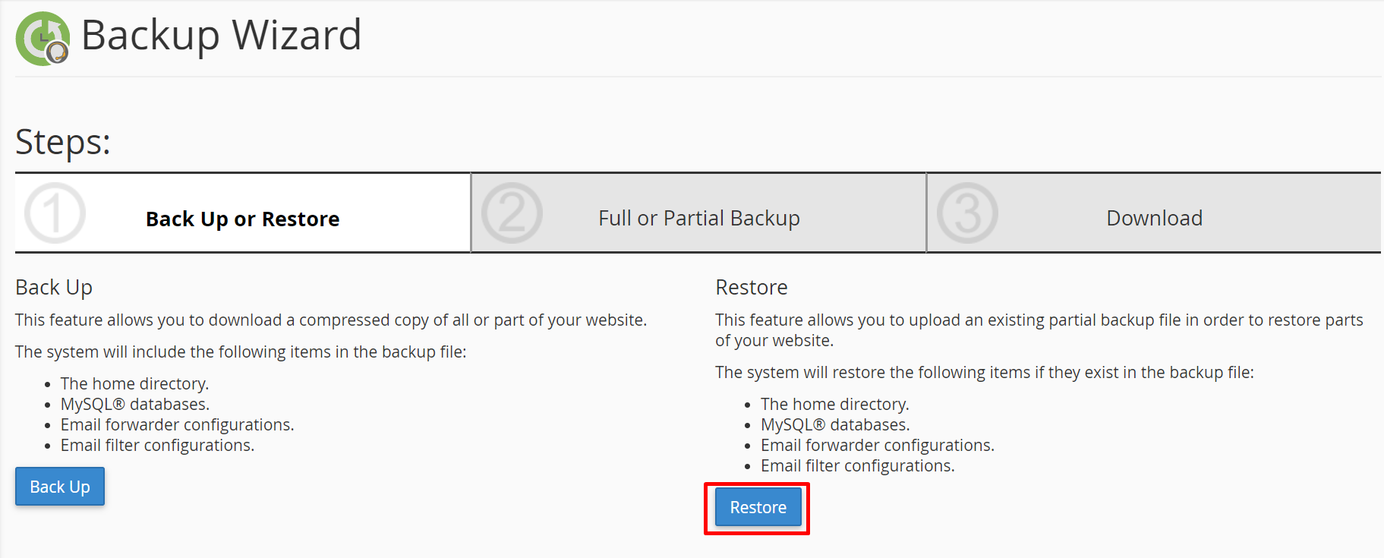Click the Restore section heading
The image size is (1384, 558).
(x=750, y=287)
